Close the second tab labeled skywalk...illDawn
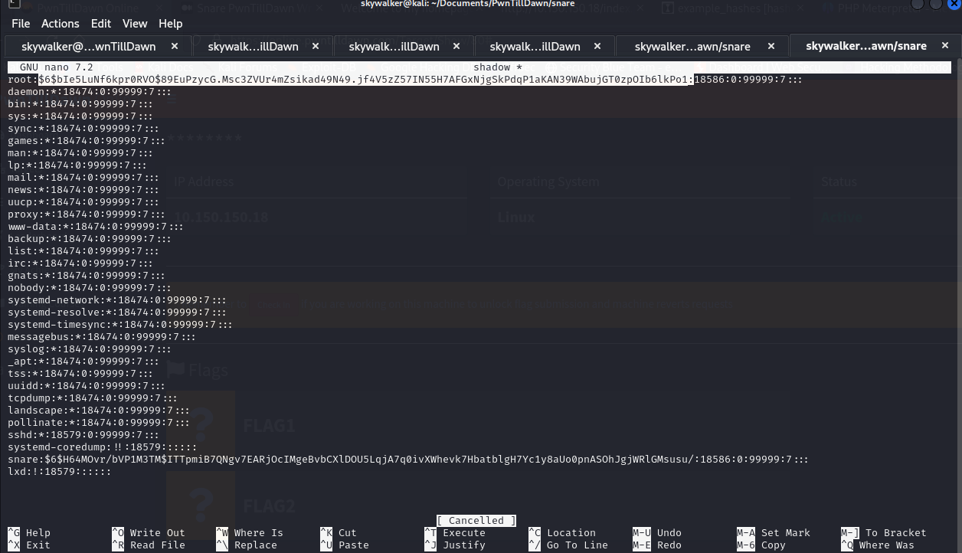Image resolution: width=962 pixels, height=553 pixels. [316, 46]
